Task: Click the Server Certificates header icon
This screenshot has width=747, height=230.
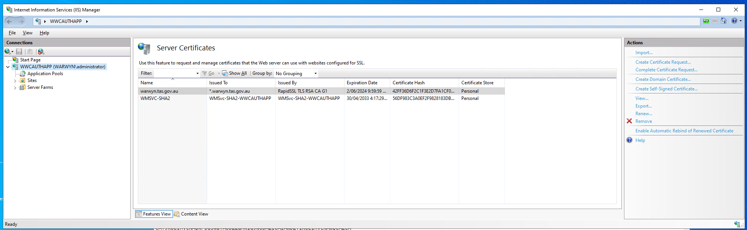Action: click(144, 48)
